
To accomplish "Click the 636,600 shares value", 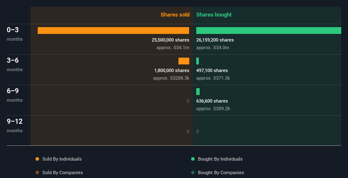I will pos(212,101).
